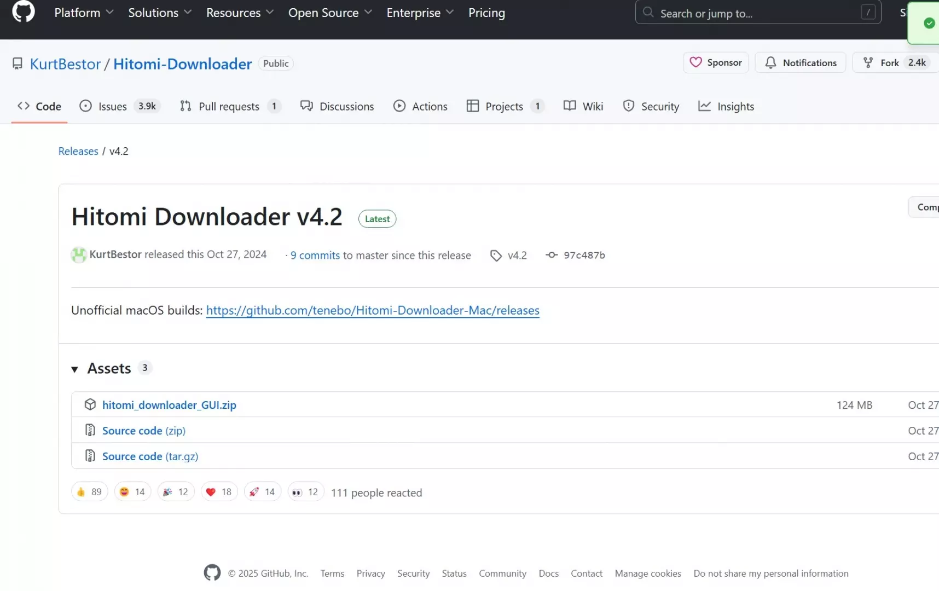Go back to Releases breadcrumb

tap(78, 151)
